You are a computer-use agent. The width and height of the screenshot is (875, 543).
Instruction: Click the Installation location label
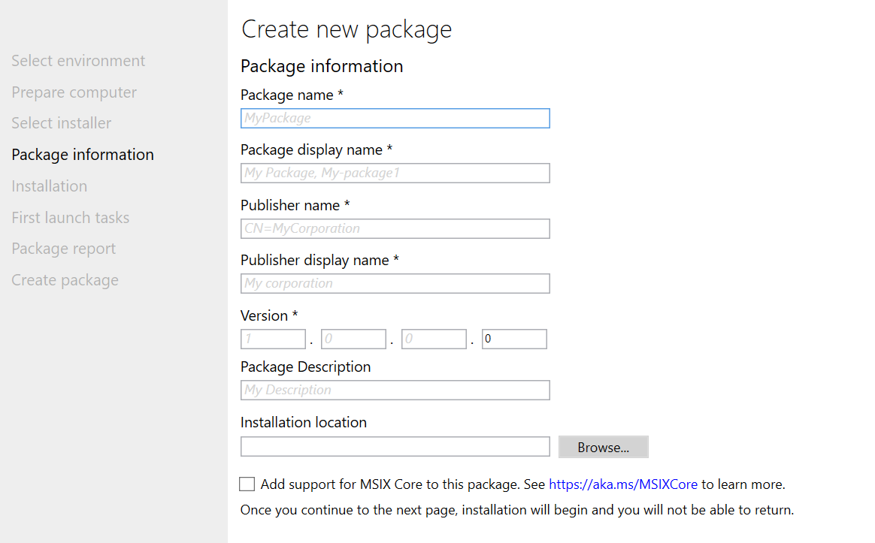tap(304, 422)
